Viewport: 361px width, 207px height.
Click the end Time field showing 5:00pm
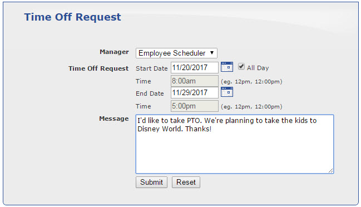[194, 106]
